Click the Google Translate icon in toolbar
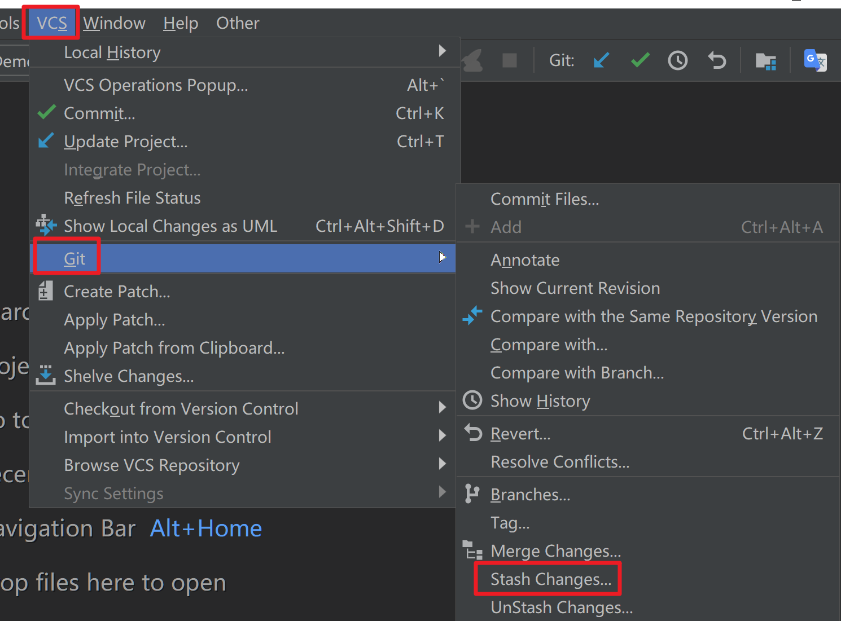This screenshot has height=621, width=841. coord(816,60)
